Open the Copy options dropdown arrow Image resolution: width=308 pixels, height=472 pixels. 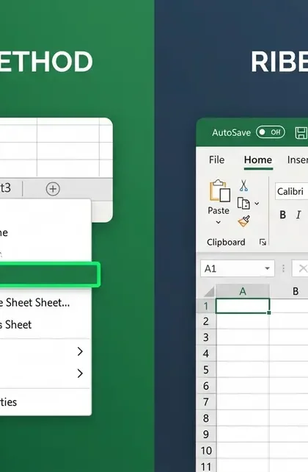pos(257,204)
